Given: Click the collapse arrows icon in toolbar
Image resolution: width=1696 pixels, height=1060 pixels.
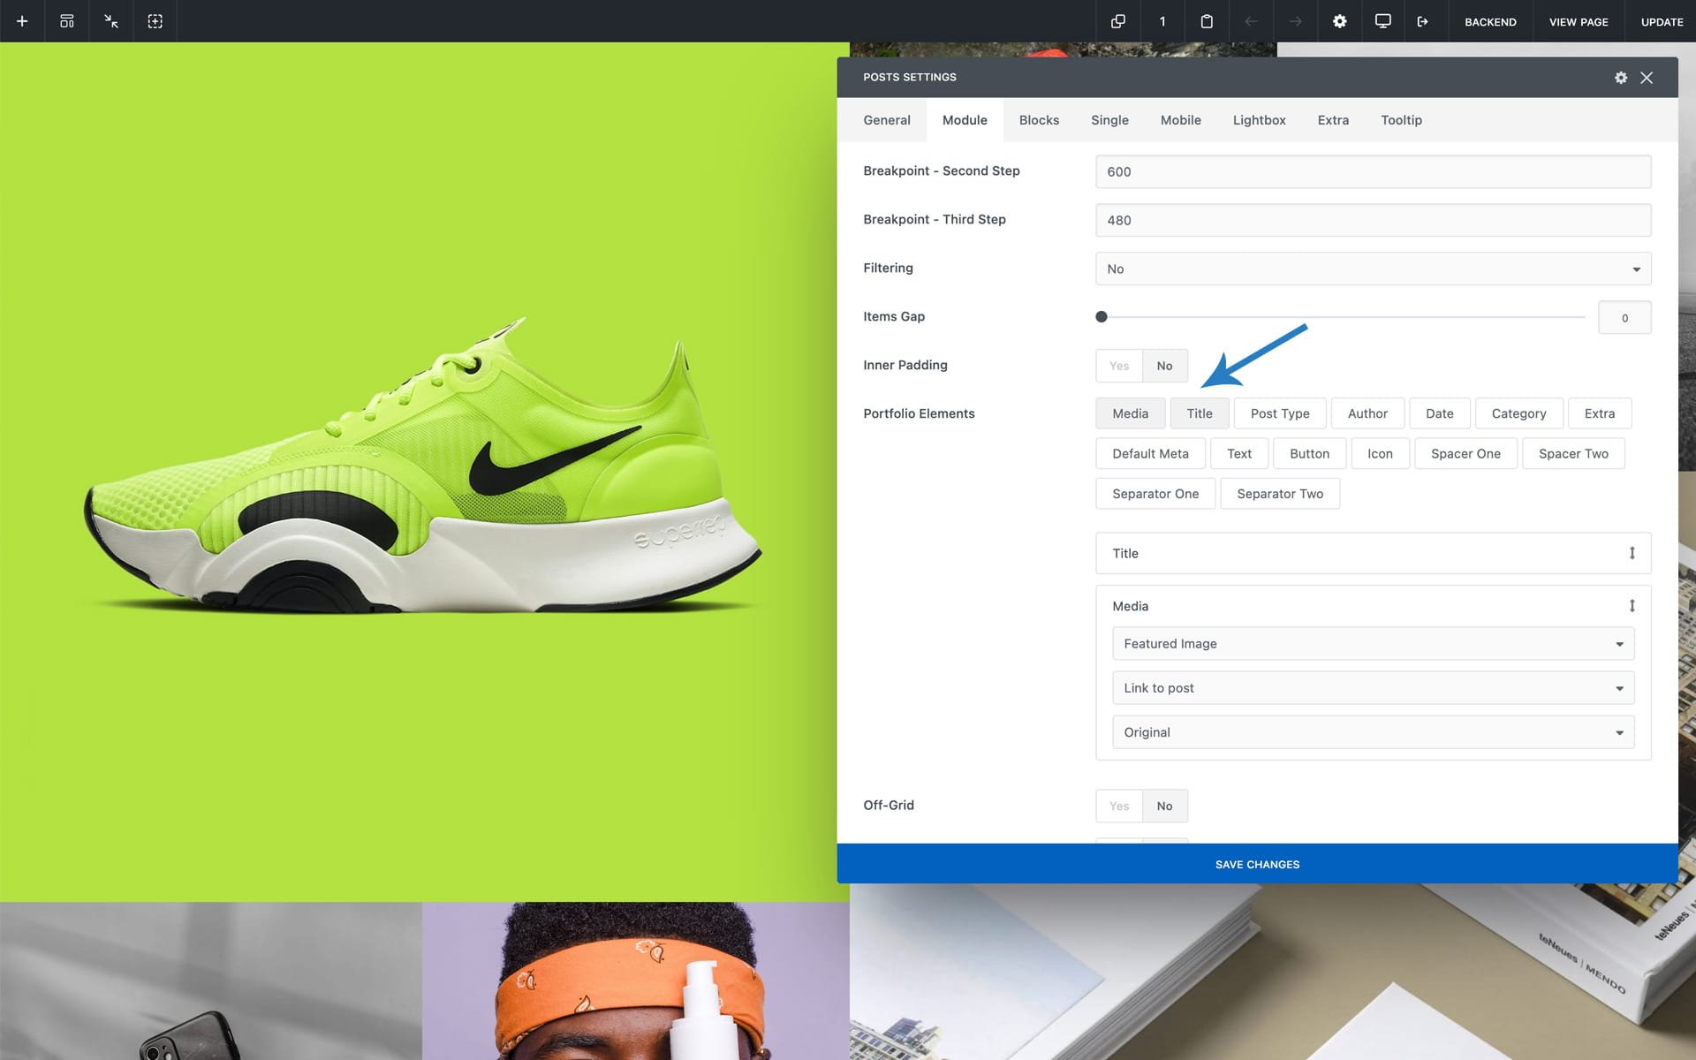Looking at the screenshot, I should click(x=111, y=21).
